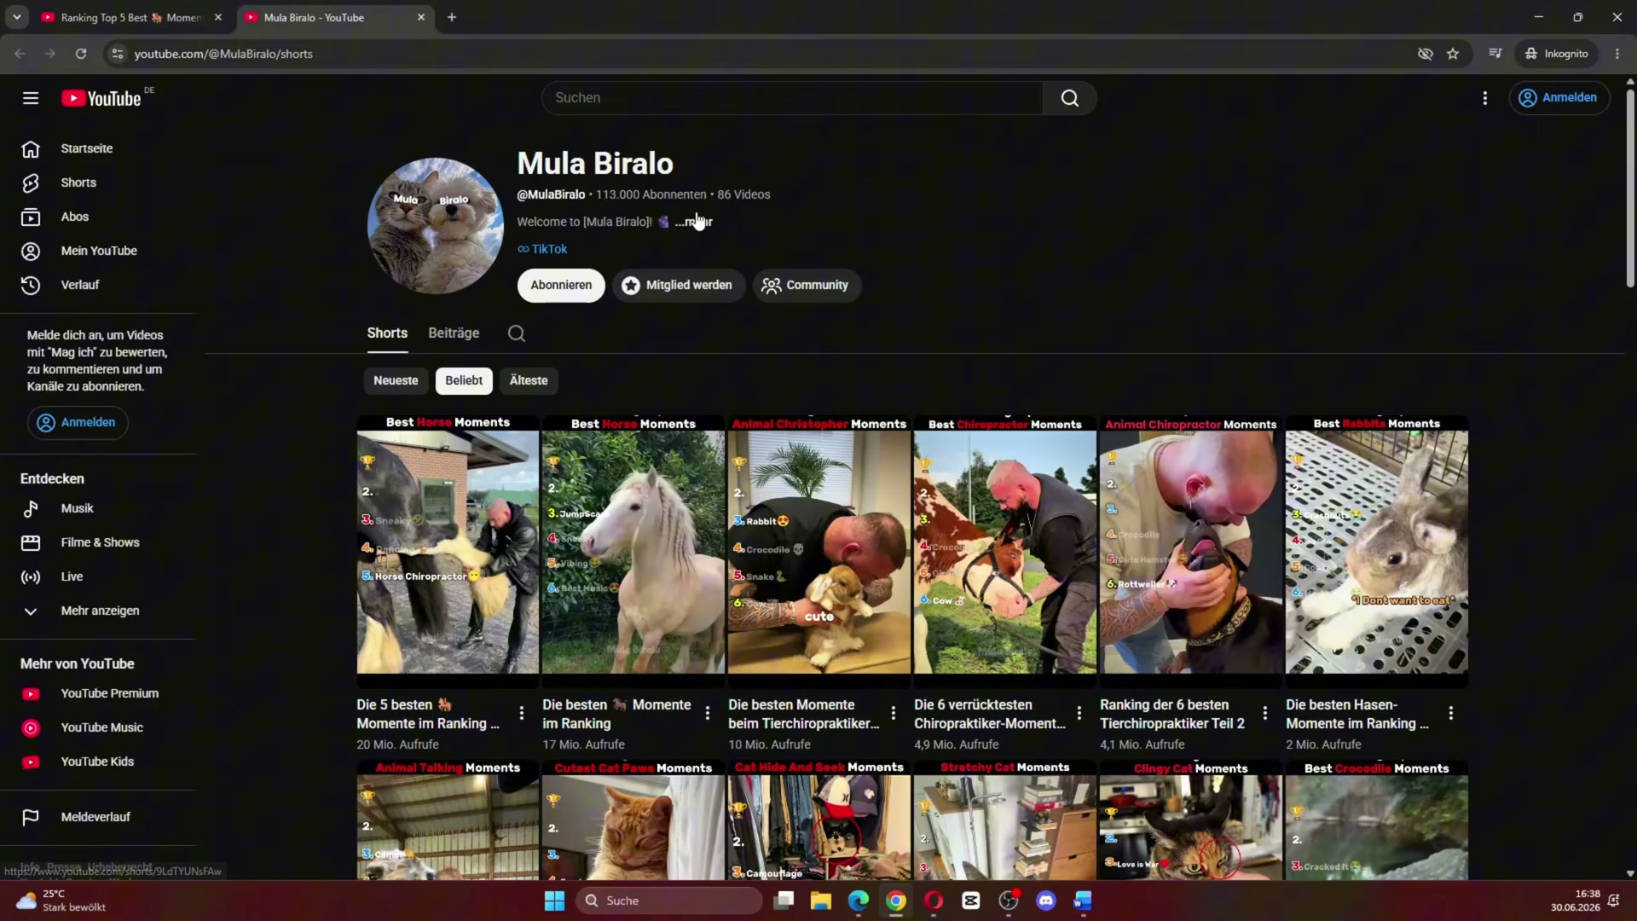Click Anmelden in the sidebar
The width and height of the screenshot is (1637, 921).
78,423
